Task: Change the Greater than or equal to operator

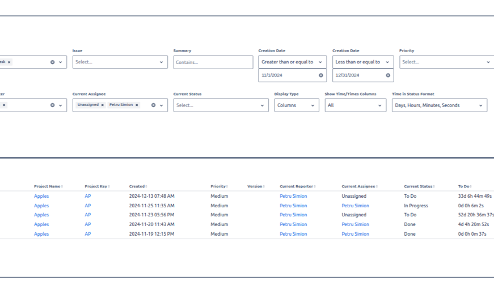Action: 292,62
